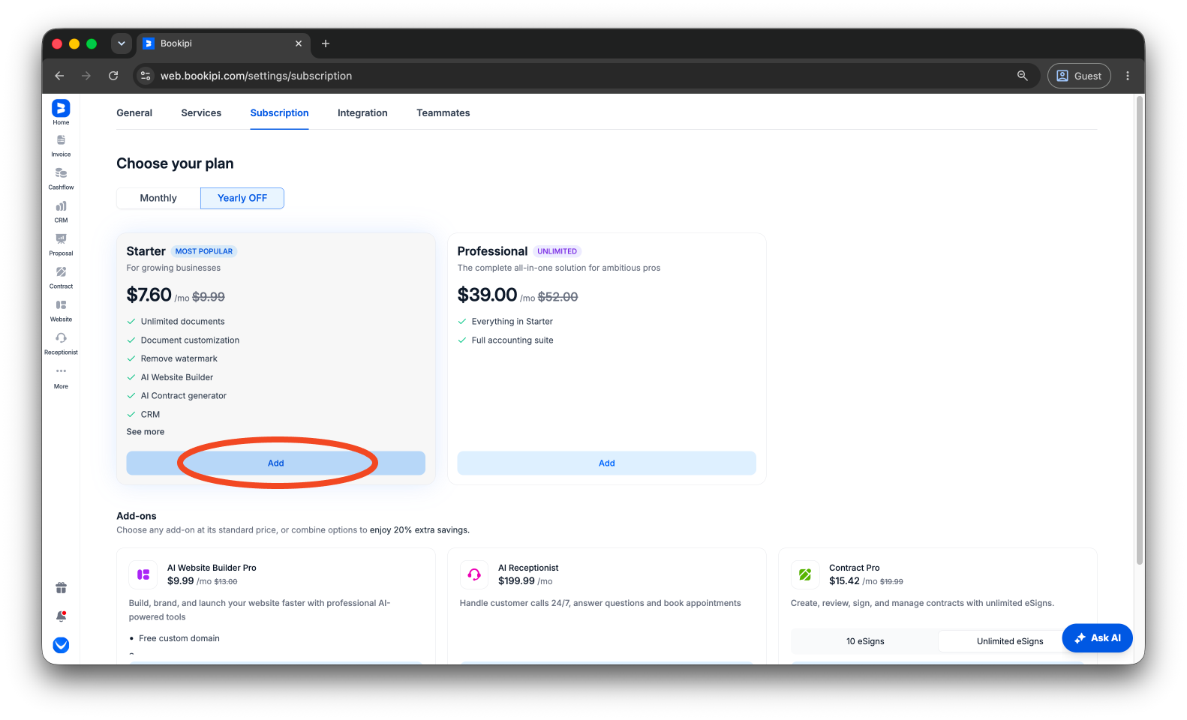
Task: Open the Receptionist sidebar icon
Action: (x=61, y=343)
